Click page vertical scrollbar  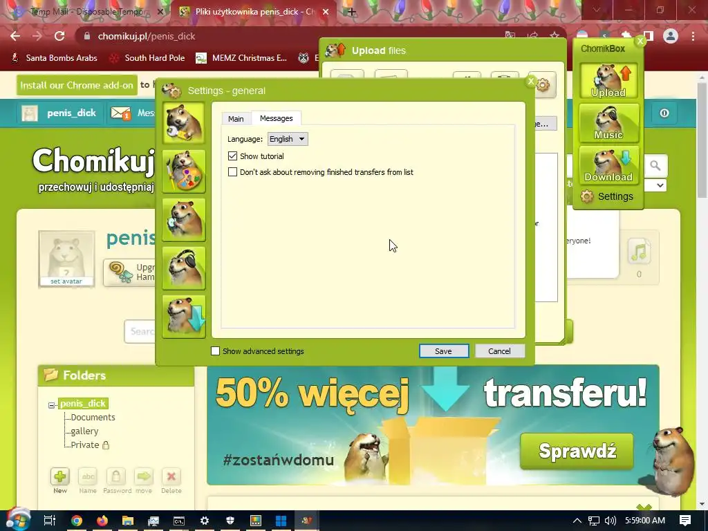pyautogui.click(x=702, y=140)
